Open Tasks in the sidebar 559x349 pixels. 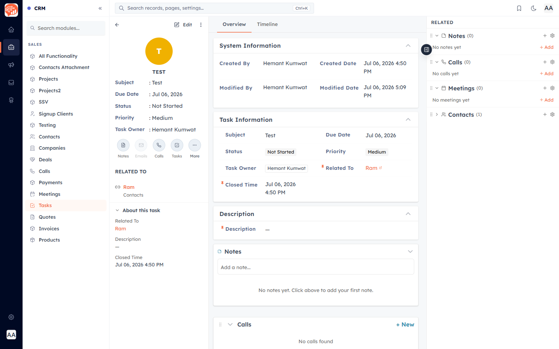click(x=66, y=206)
